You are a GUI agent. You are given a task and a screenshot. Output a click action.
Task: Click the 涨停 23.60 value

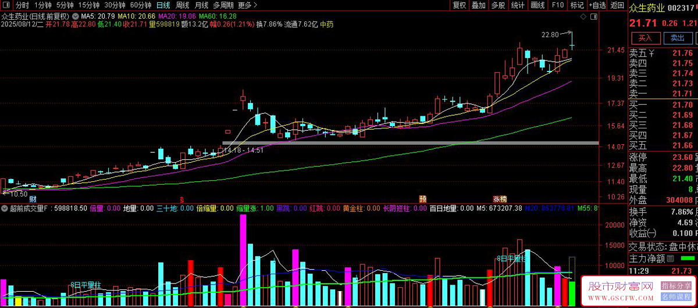[x=682, y=157]
